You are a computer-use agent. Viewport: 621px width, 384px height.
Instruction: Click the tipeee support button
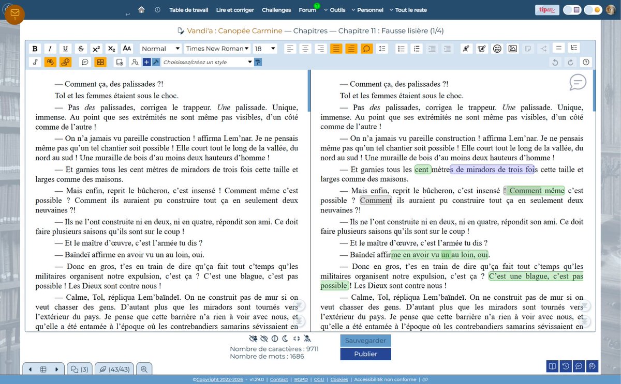[547, 10]
